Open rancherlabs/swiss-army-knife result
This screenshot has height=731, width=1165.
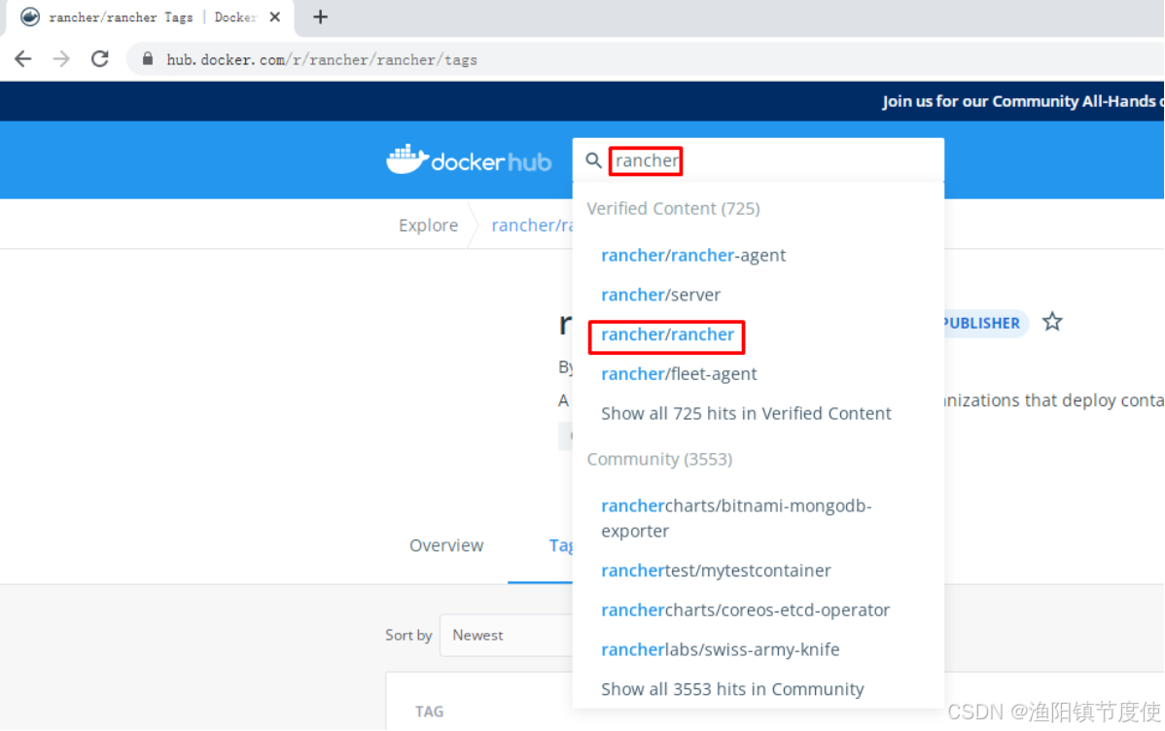tap(720, 649)
